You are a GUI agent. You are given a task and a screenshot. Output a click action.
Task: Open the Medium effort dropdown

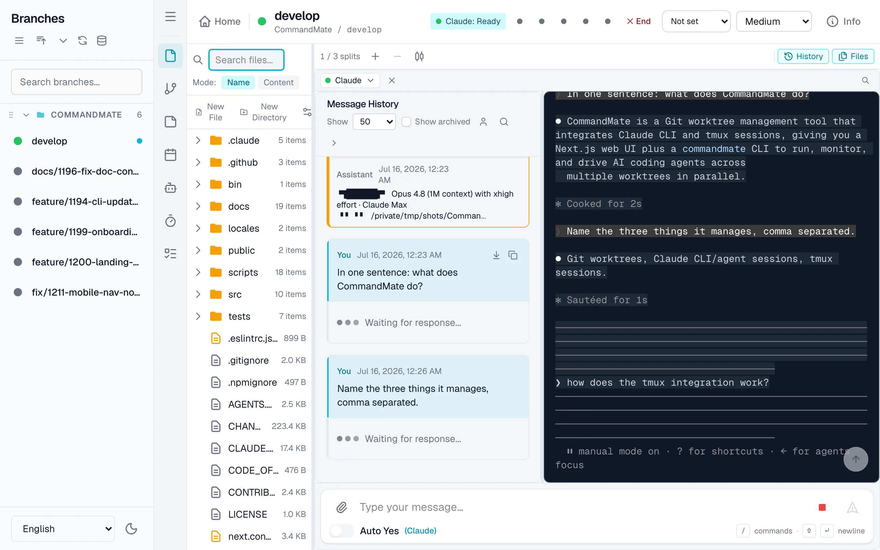tap(774, 21)
